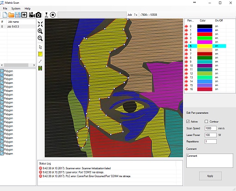Select pen number 13 row
This screenshot has height=191, width=236.
[206, 77]
